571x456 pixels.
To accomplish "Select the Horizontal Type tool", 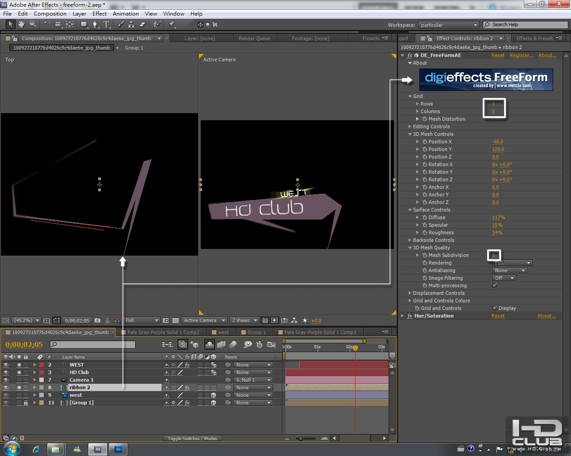I will (x=106, y=24).
